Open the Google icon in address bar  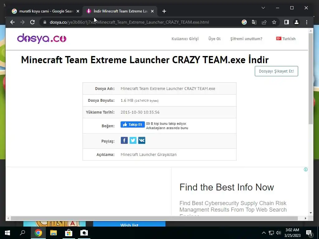pos(244,22)
